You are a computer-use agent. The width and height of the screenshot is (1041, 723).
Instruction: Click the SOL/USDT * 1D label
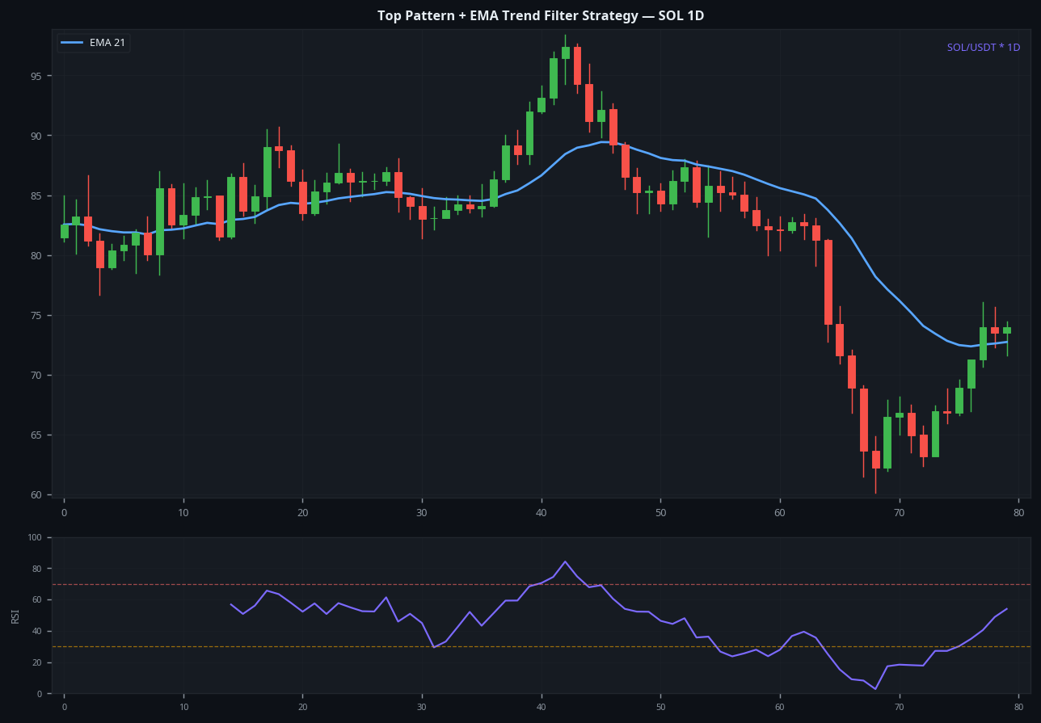(984, 48)
